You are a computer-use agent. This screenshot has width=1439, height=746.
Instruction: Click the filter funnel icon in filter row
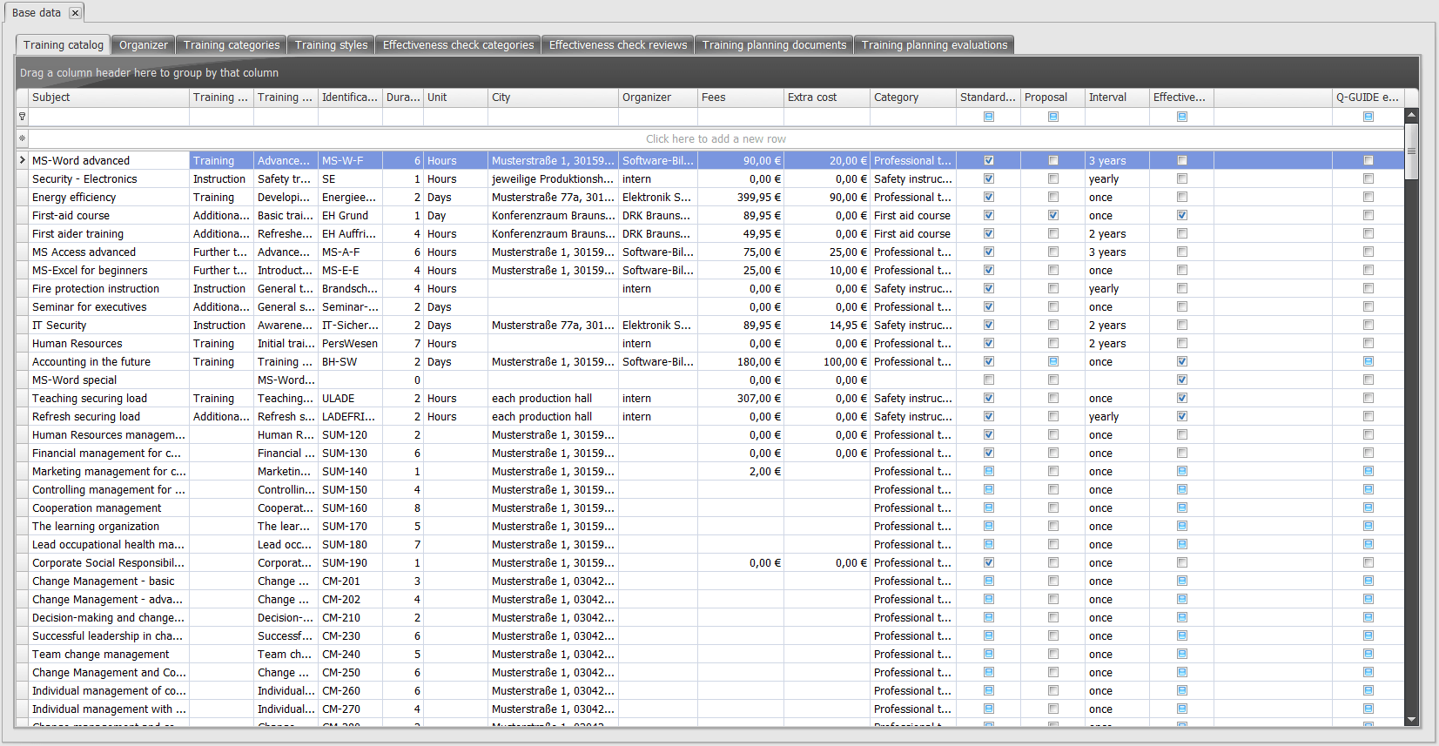[22, 117]
